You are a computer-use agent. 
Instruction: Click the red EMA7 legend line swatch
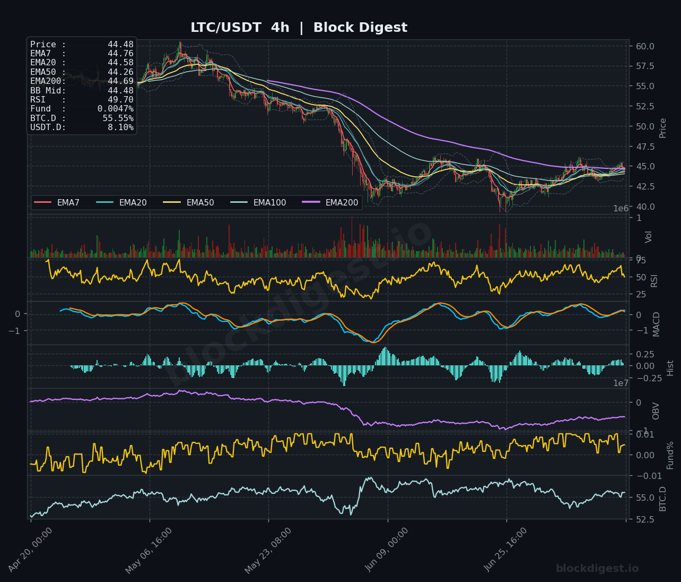[x=43, y=202]
